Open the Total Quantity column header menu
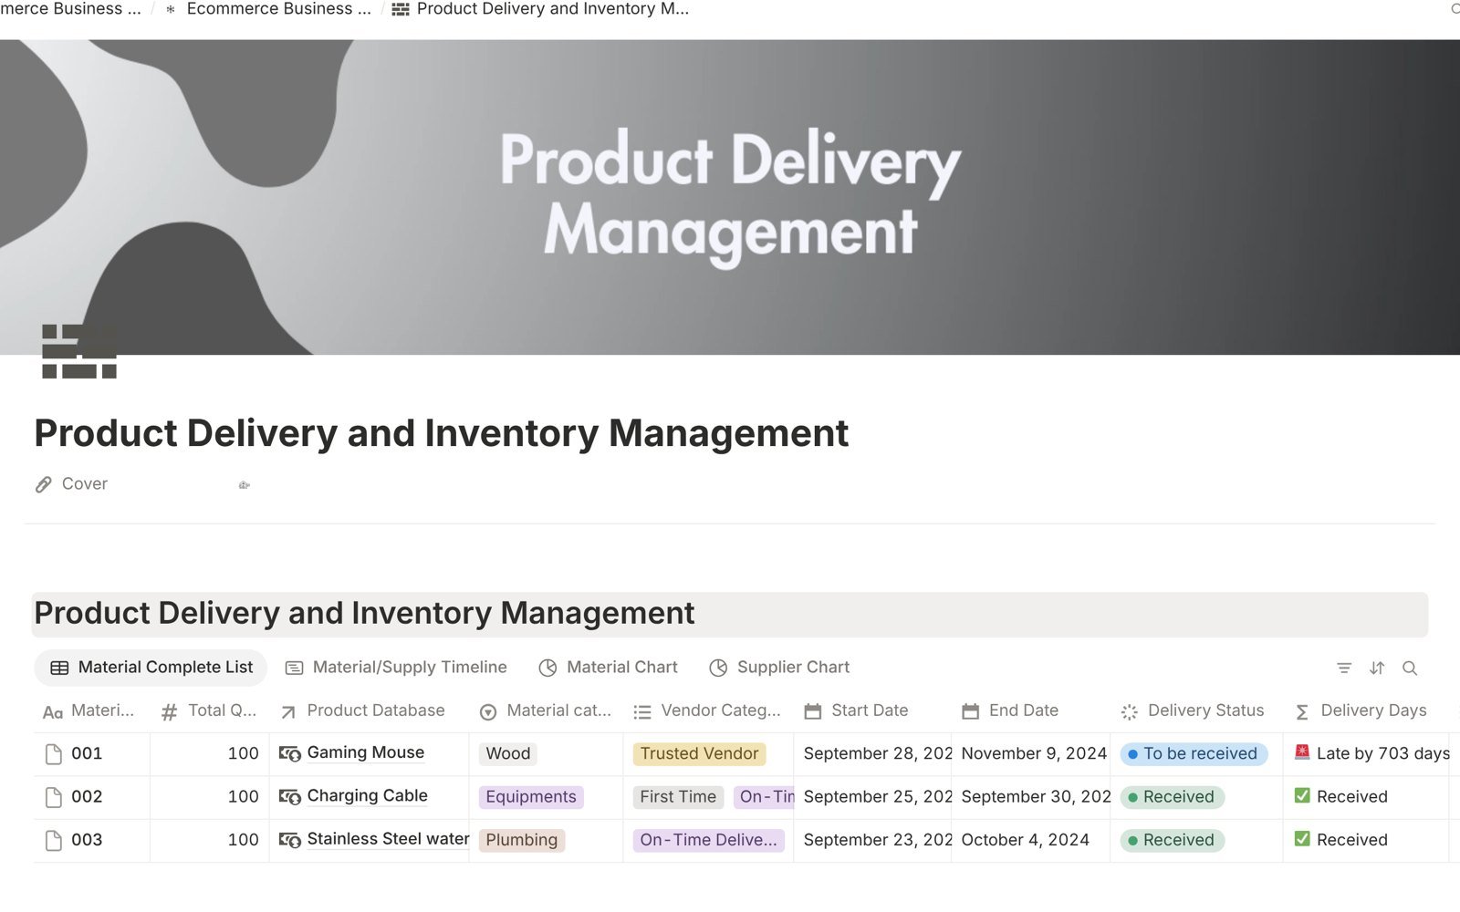 (209, 710)
